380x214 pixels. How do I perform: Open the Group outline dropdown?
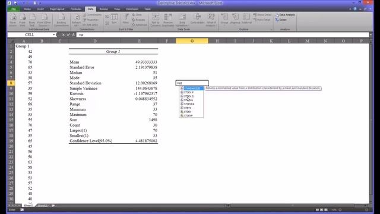(224, 20)
